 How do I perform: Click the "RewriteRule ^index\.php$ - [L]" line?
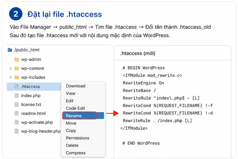tap(161, 98)
